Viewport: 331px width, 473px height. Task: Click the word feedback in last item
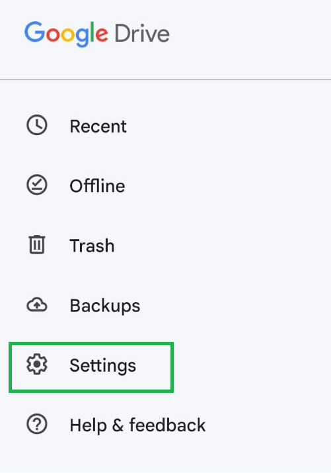coord(167,425)
